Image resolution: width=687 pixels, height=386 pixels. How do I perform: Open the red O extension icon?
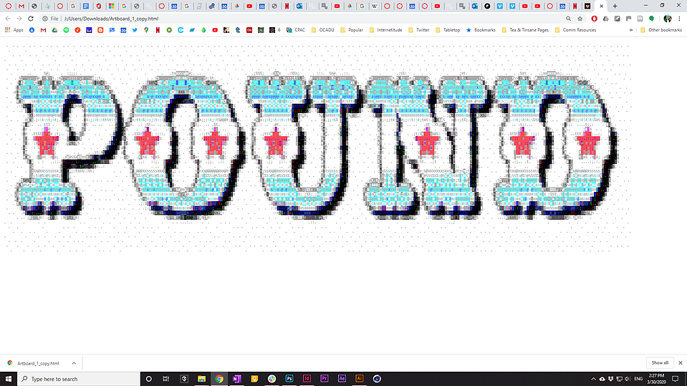click(594, 19)
